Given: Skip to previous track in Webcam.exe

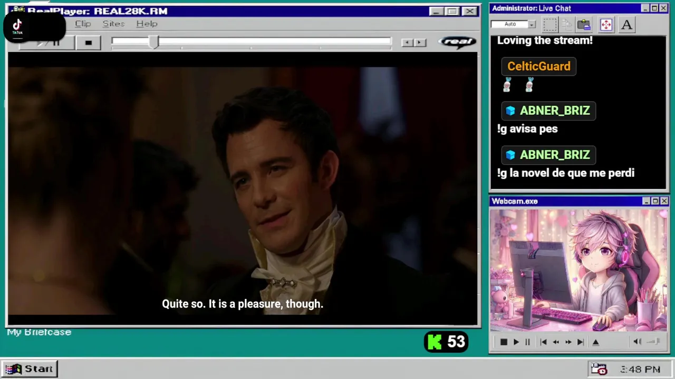Looking at the screenshot, I should [x=543, y=342].
